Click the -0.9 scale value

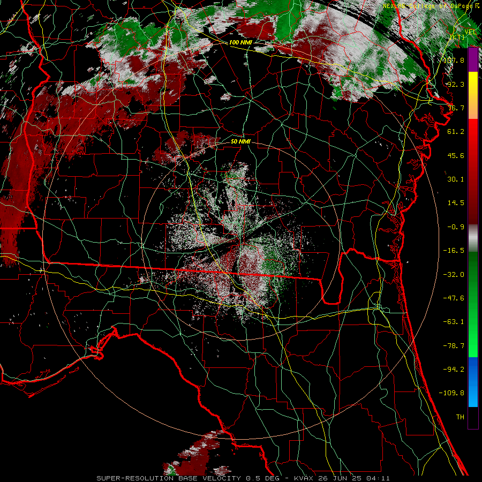coord(456,227)
